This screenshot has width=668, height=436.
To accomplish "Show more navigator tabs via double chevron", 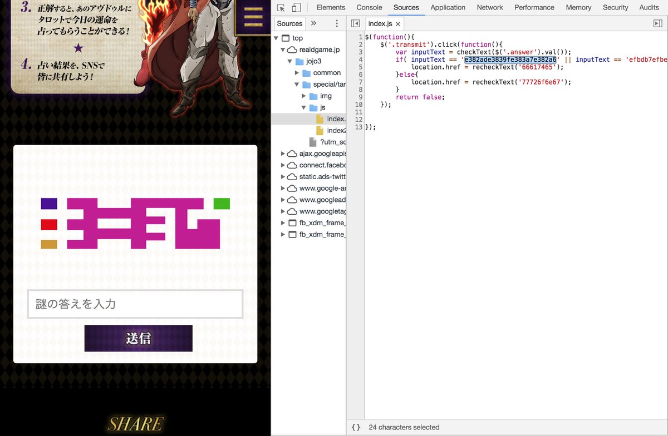I will [313, 23].
